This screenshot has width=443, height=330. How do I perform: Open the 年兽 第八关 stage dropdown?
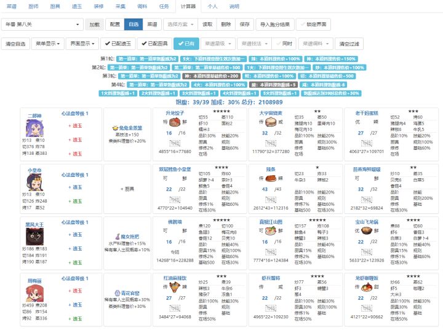42,25
